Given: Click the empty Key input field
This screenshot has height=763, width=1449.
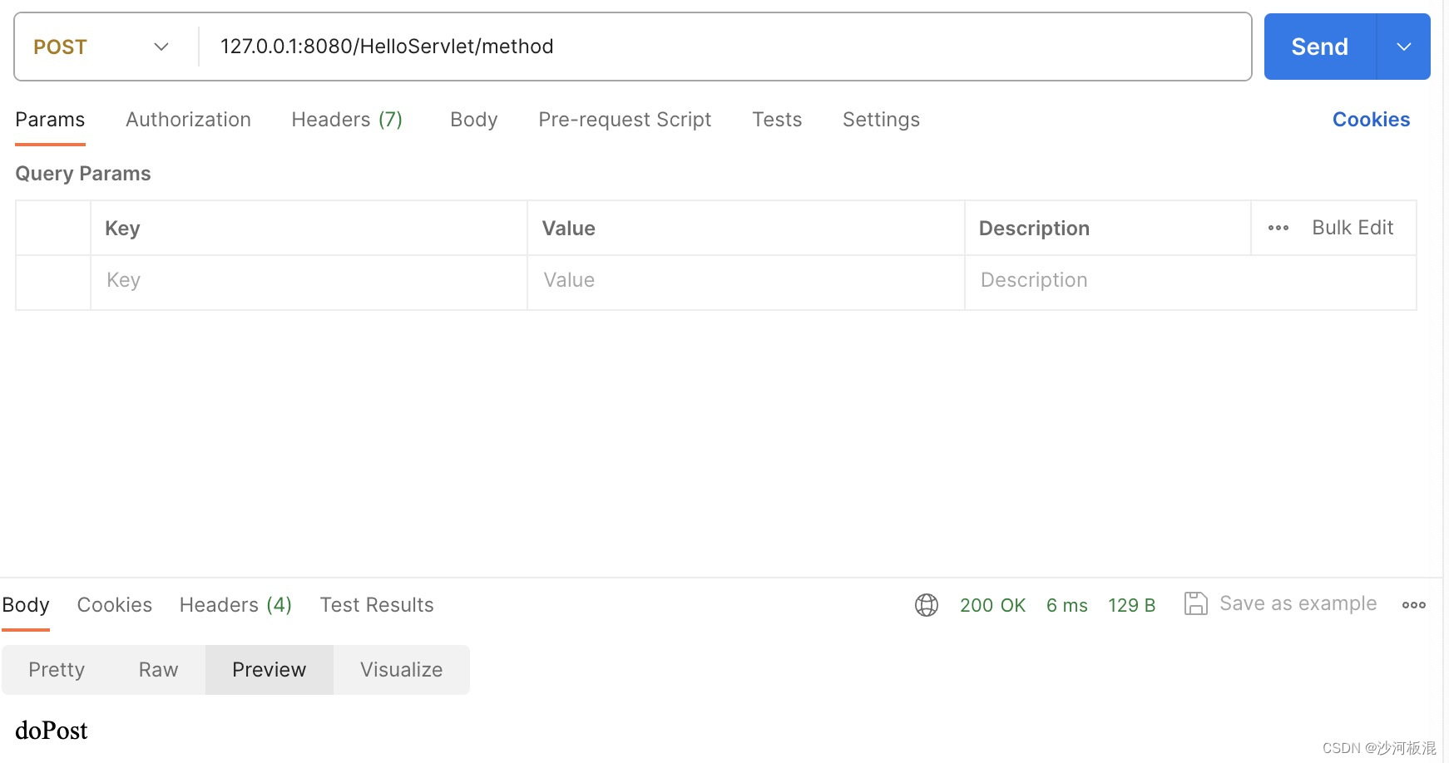Looking at the screenshot, I should click(x=308, y=281).
